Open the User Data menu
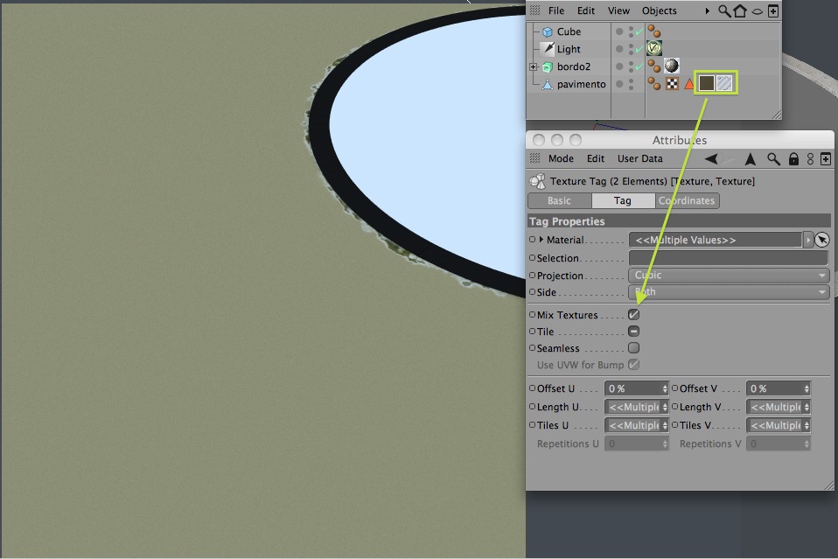The height and width of the screenshot is (559, 838). 639,158
